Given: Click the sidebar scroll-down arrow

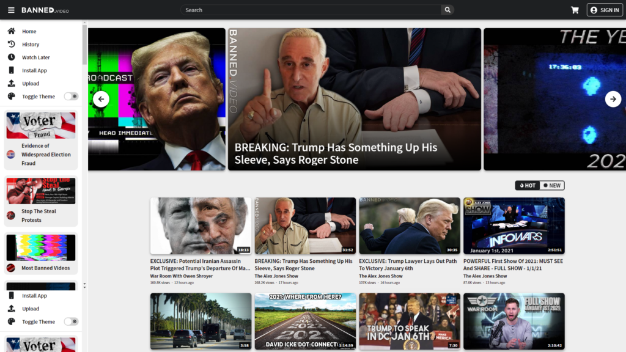Looking at the screenshot, I should [84, 286].
